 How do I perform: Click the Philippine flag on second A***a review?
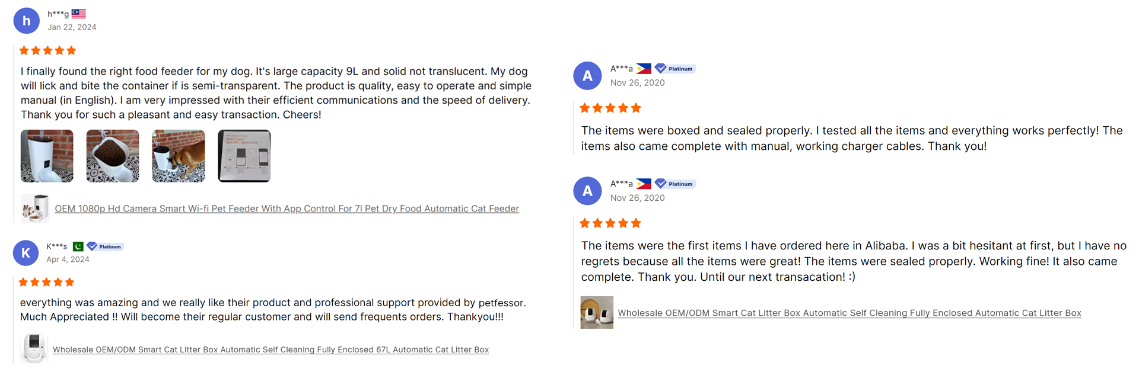644,184
